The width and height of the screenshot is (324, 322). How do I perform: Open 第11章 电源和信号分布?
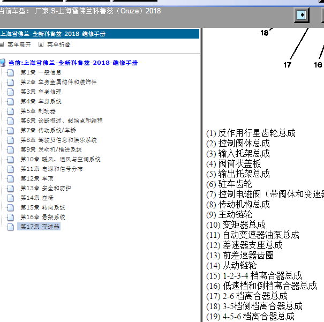(51, 169)
